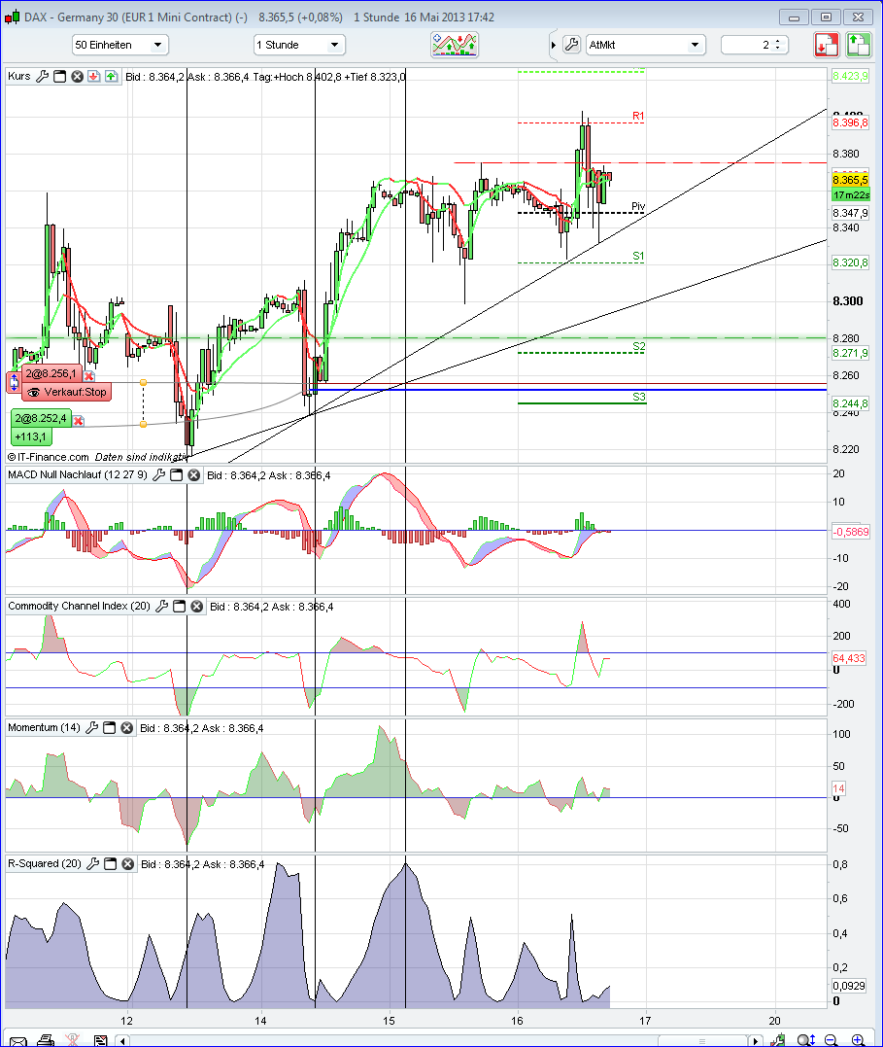Open the 1 Stunde timeframe dropdown

[x=299, y=45]
